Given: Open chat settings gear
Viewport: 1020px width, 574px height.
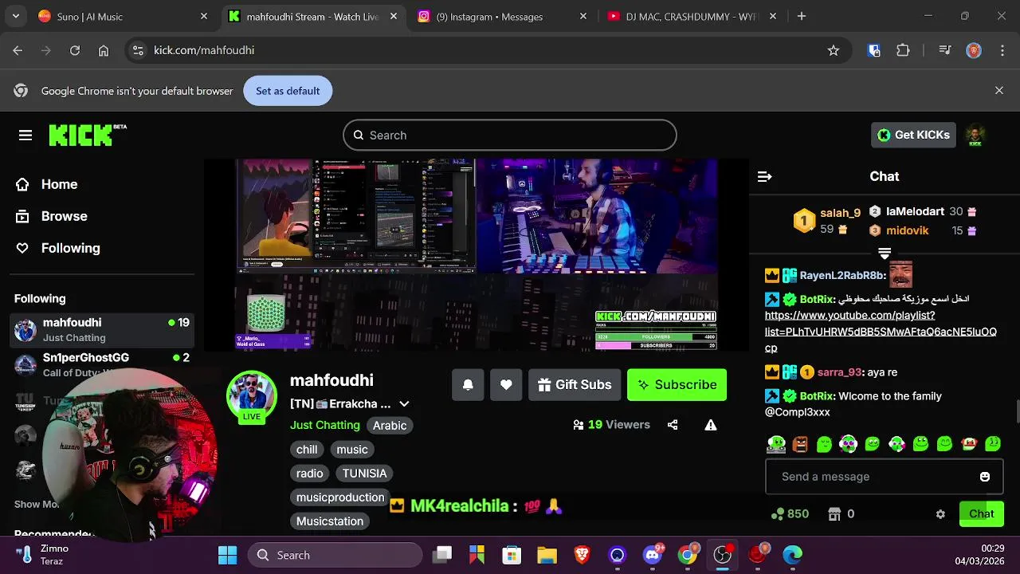Looking at the screenshot, I should point(940,514).
